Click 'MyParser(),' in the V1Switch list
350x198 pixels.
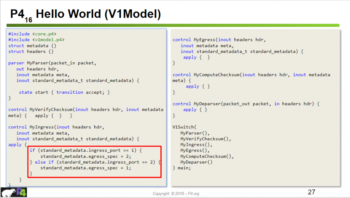[195, 133]
